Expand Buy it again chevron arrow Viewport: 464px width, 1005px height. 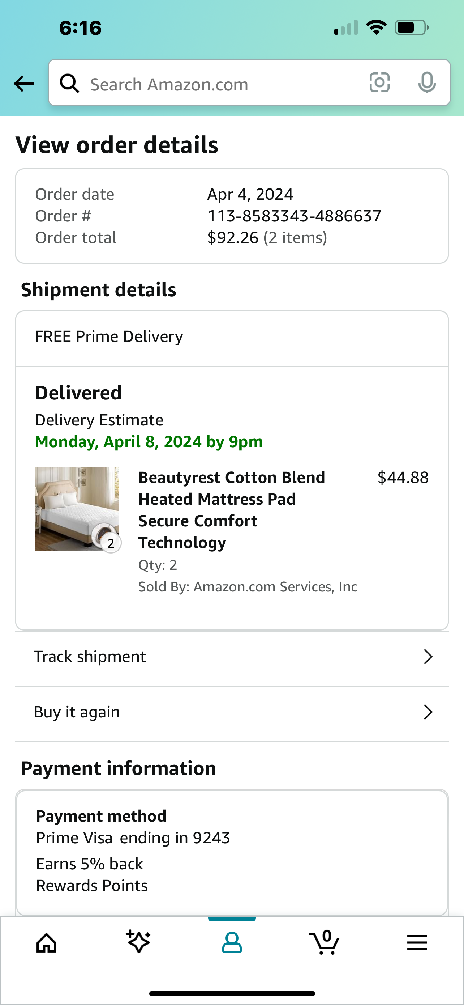tap(428, 712)
